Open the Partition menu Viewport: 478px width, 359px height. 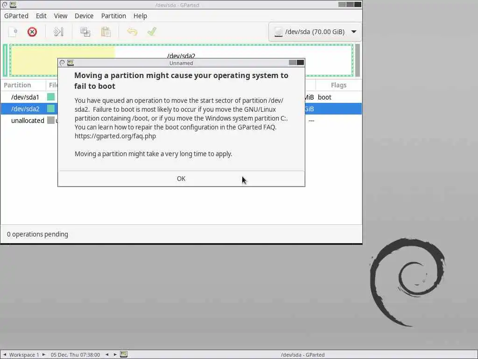coord(113,16)
